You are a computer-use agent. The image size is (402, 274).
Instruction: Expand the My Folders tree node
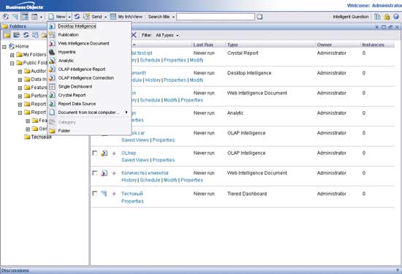click(12, 55)
